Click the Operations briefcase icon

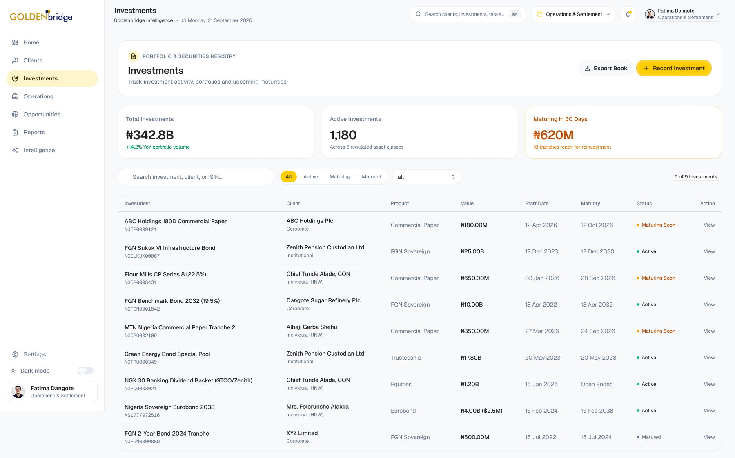(x=15, y=96)
